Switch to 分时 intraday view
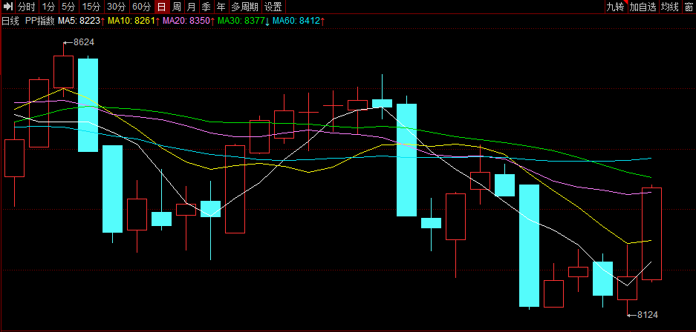696x332 pixels. click(x=27, y=6)
